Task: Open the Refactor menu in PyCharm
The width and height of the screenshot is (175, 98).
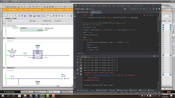Action: (104, 6)
